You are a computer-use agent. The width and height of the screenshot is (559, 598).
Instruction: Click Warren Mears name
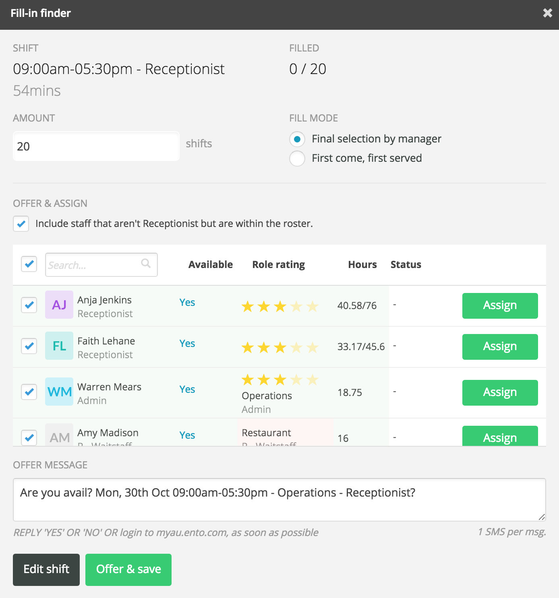(109, 387)
